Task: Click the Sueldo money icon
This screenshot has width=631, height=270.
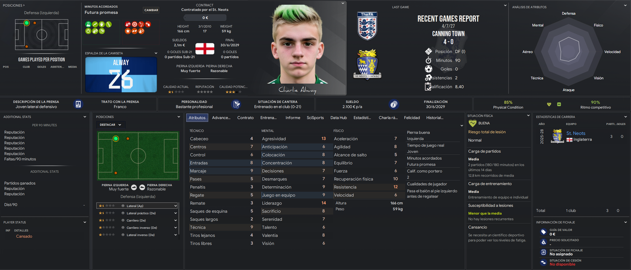Action: (393, 104)
